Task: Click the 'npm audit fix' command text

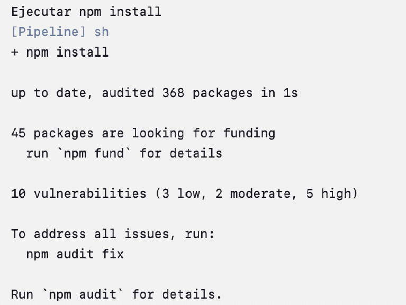Action: (x=75, y=254)
